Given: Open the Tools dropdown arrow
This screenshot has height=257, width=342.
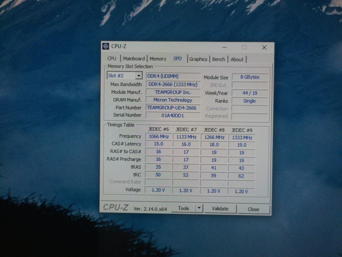Looking at the screenshot, I should pos(199,208).
